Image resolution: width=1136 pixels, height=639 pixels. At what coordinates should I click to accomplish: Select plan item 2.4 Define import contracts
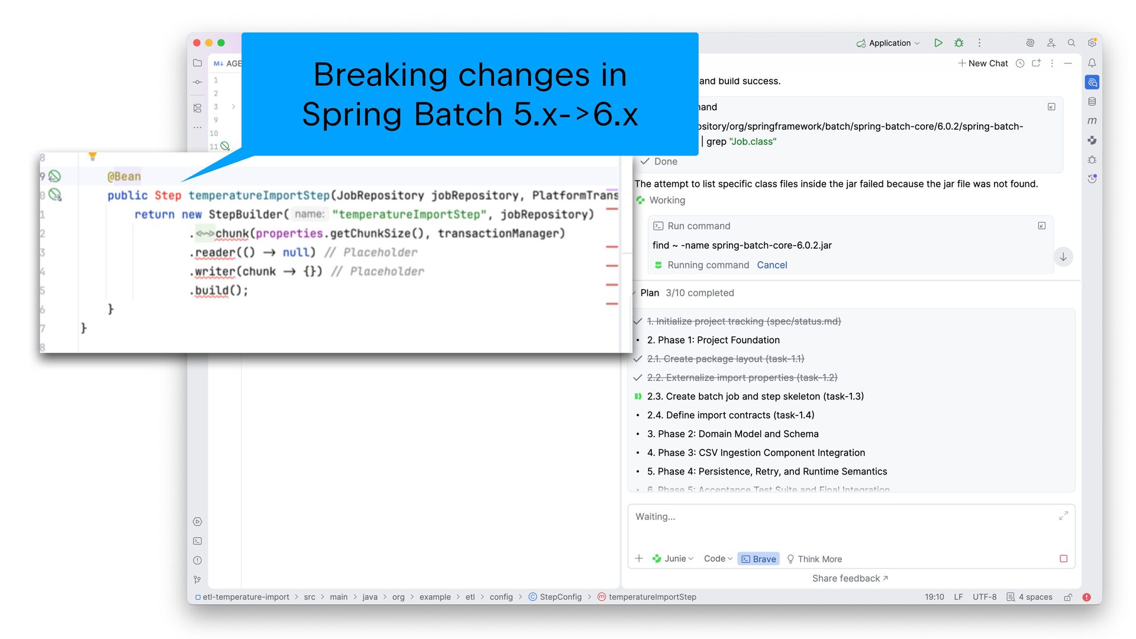tap(730, 415)
